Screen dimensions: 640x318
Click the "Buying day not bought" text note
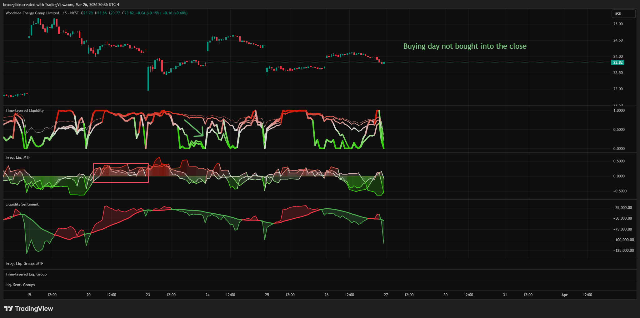pos(465,46)
